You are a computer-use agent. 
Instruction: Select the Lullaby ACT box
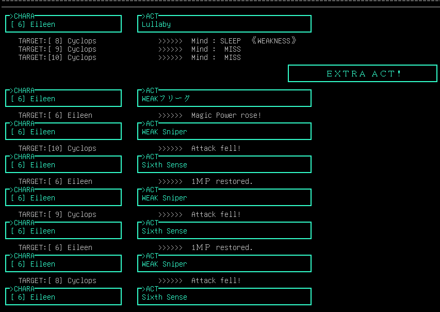[x=224, y=24]
